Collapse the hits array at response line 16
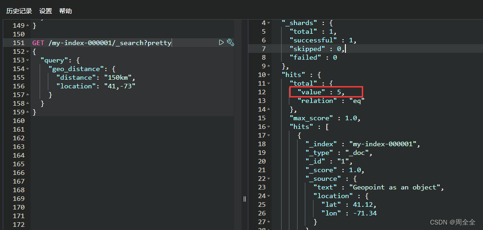The width and height of the screenshot is (483, 230). (x=268, y=127)
